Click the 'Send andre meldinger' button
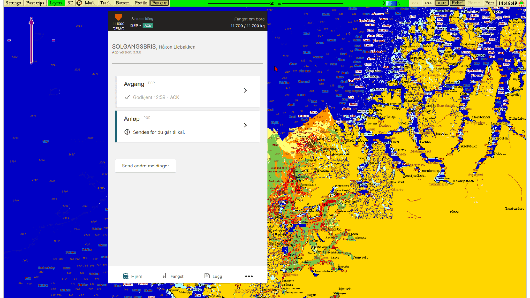This screenshot has height=298, width=530. pyautogui.click(x=145, y=166)
